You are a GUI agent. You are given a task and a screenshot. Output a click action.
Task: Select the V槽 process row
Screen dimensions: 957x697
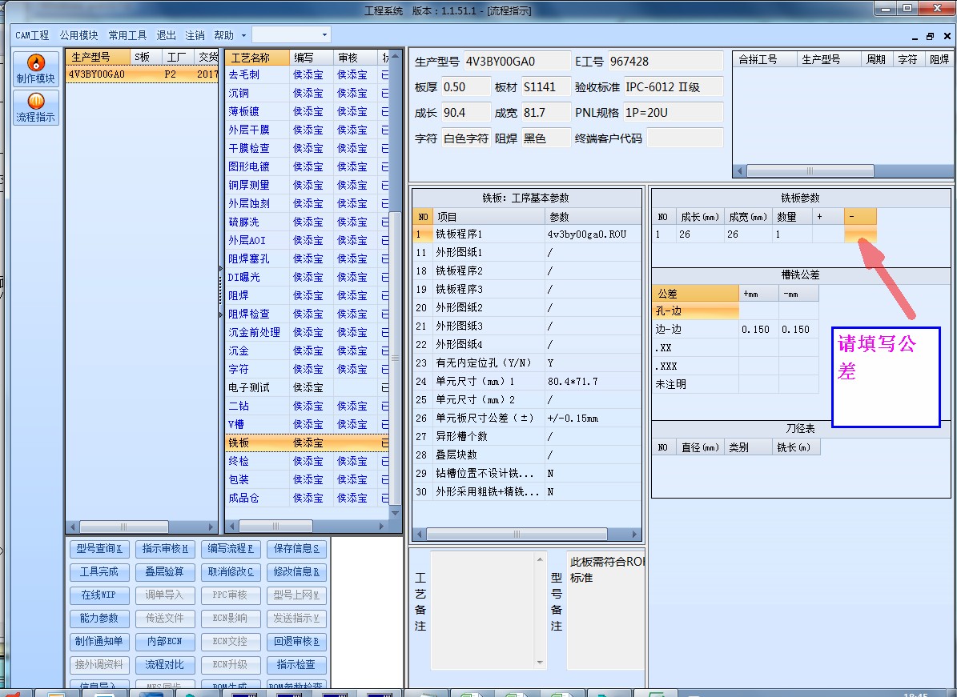(307, 424)
